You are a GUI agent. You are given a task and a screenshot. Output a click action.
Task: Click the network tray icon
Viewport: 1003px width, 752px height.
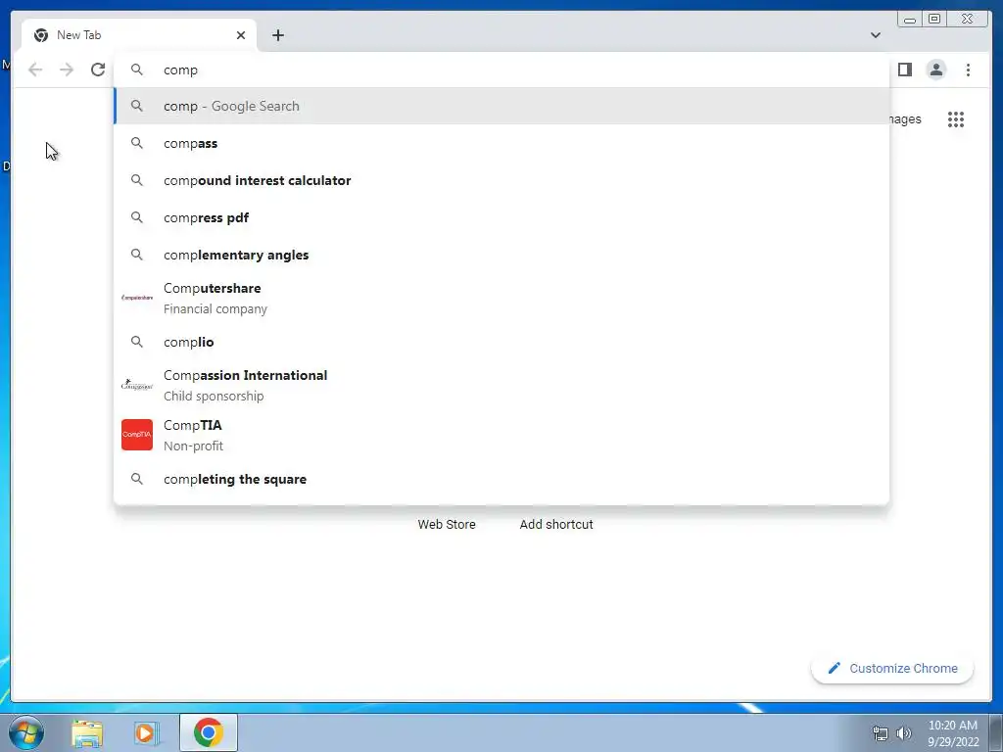881,733
